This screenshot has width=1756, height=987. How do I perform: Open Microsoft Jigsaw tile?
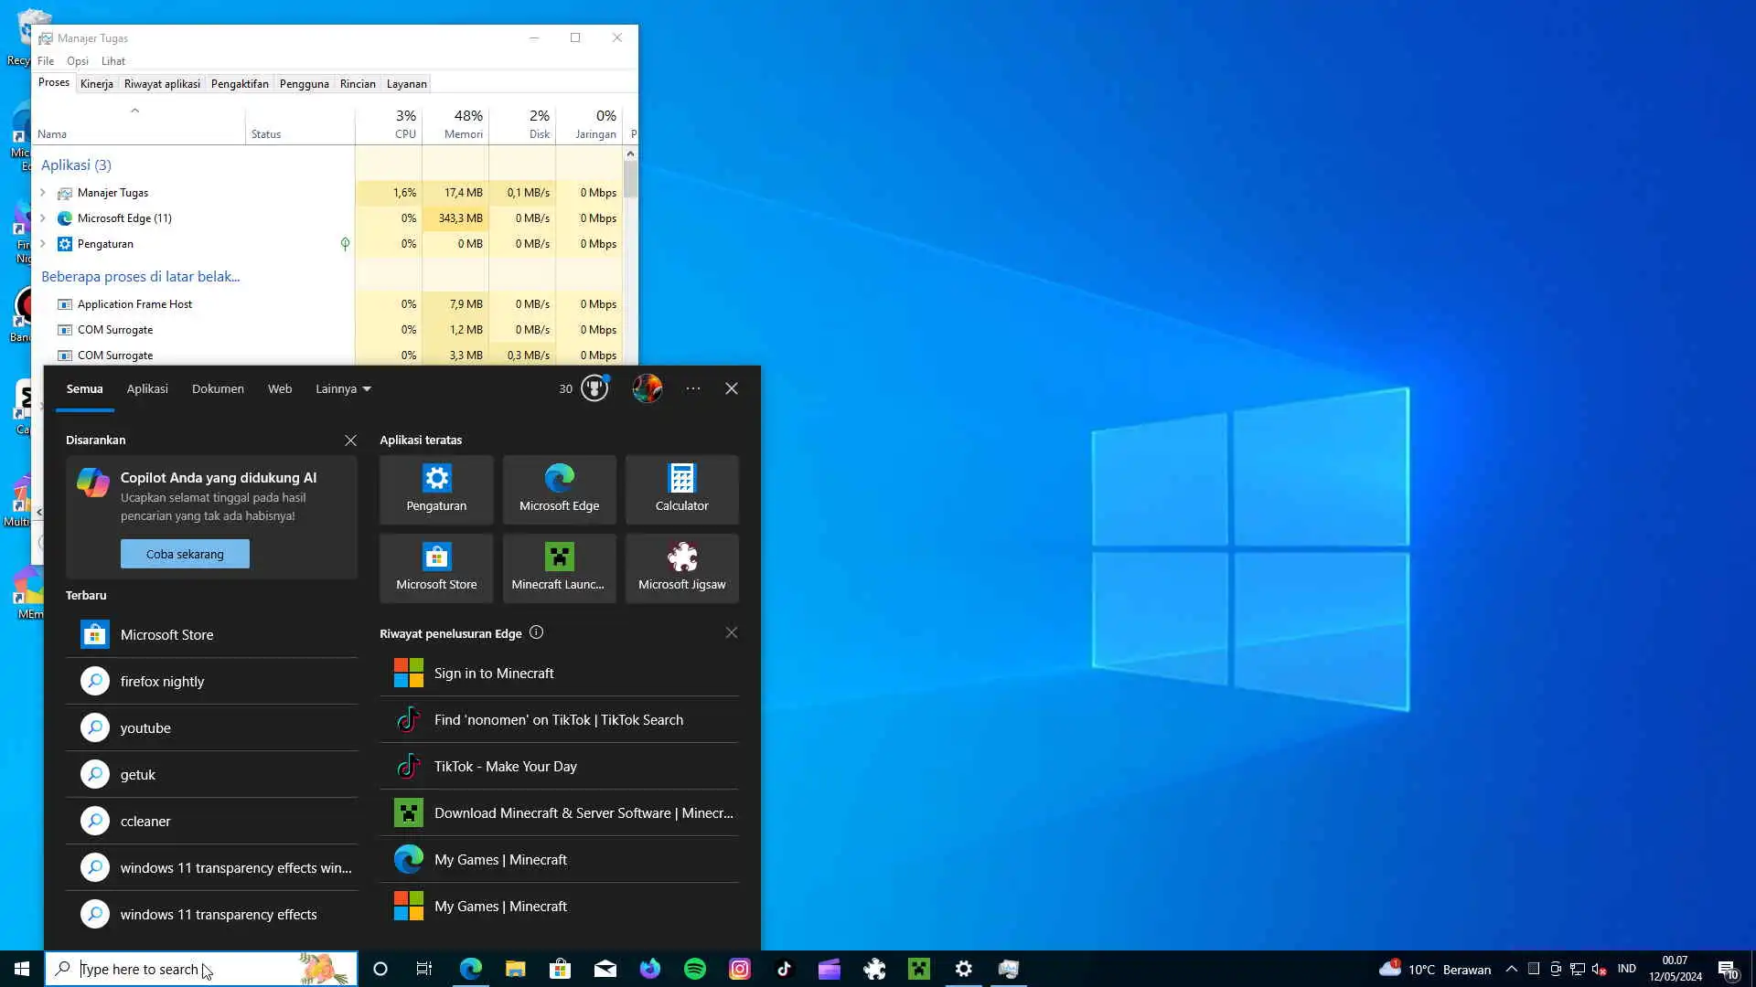pyautogui.click(x=681, y=568)
